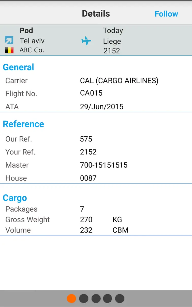Screen dimensions: 192x307
Task: Go to the second page indicator dot
Action: pos(84,298)
